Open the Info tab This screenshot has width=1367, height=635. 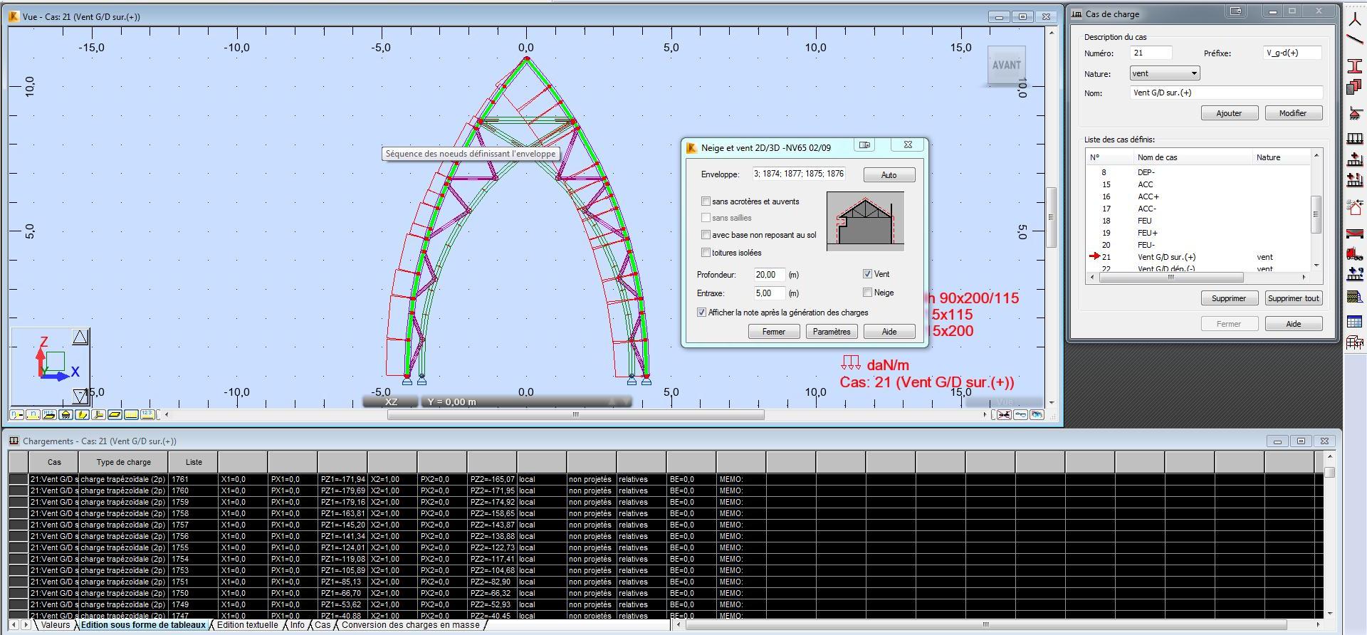pos(297,625)
